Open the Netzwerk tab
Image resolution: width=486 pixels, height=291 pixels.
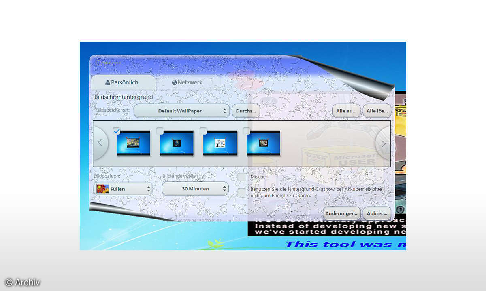187,82
